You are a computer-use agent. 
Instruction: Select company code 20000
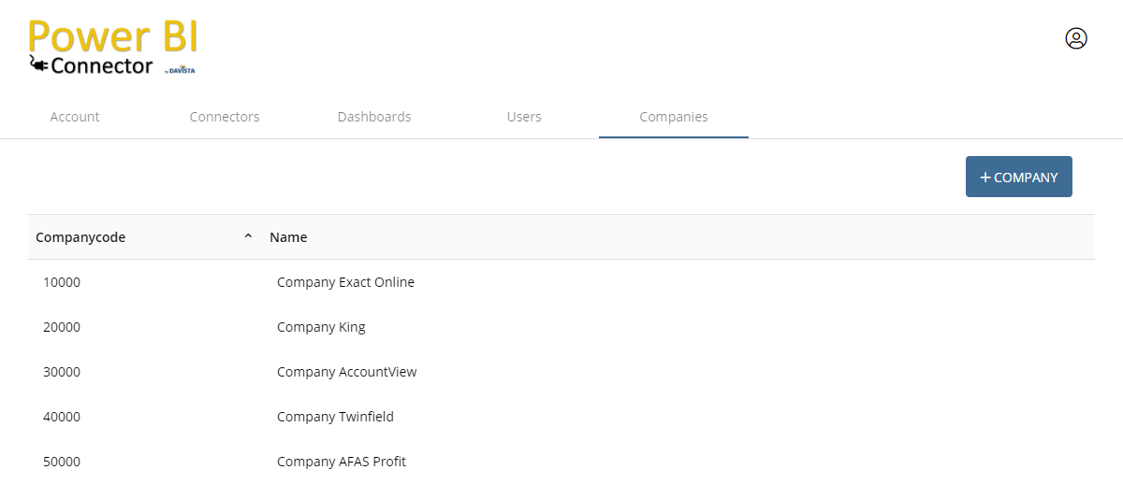pyautogui.click(x=62, y=327)
